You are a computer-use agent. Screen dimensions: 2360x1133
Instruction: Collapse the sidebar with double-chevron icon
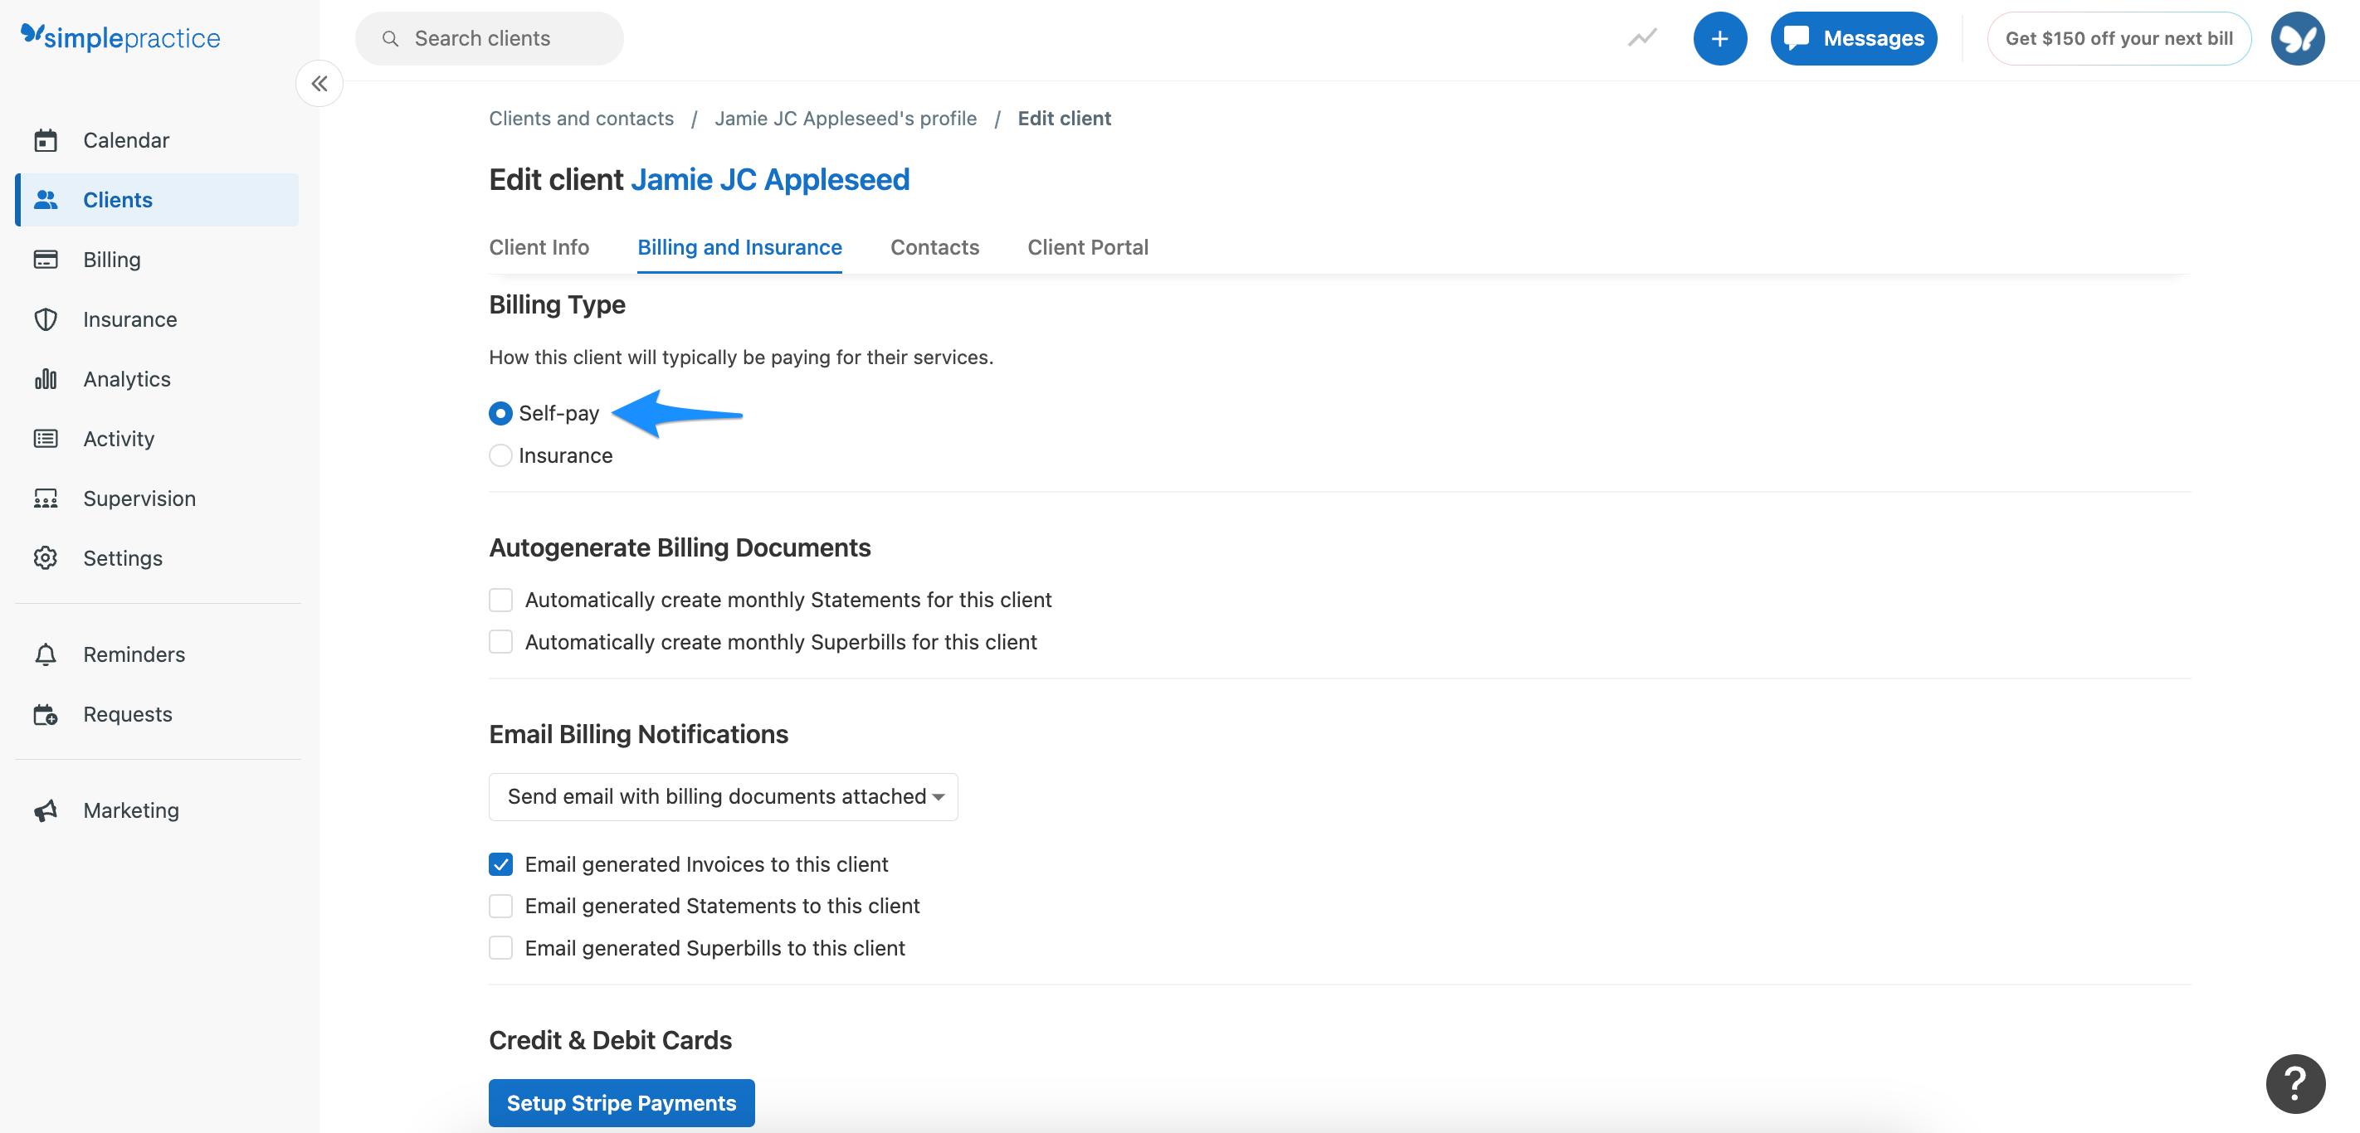click(x=319, y=83)
